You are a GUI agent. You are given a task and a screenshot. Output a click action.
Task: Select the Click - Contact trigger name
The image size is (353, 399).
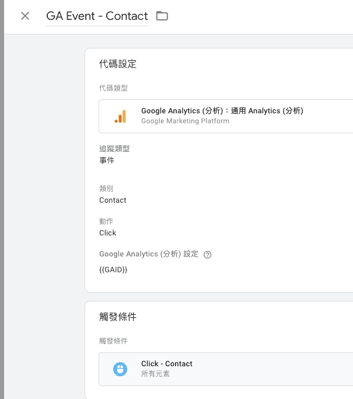pyautogui.click(x=166, y=364)
